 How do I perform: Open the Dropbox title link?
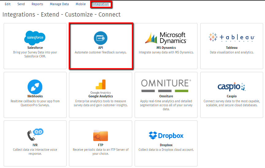166,145
